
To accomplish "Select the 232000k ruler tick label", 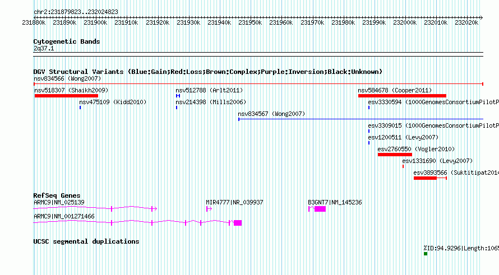I will 405,22.
